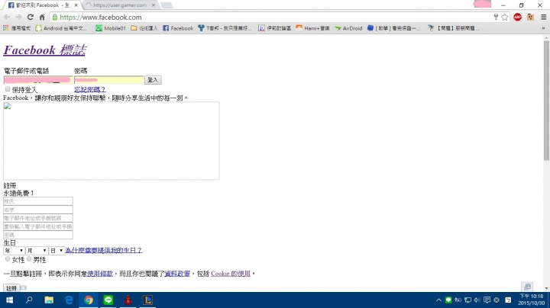Click the address bar URL

pos(101,17)
